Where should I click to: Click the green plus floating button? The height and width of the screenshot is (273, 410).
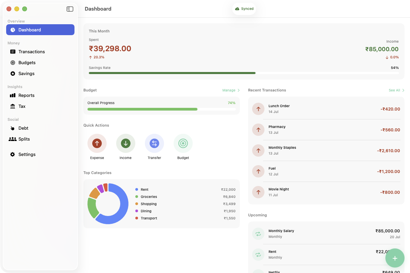tap(395, 258)
